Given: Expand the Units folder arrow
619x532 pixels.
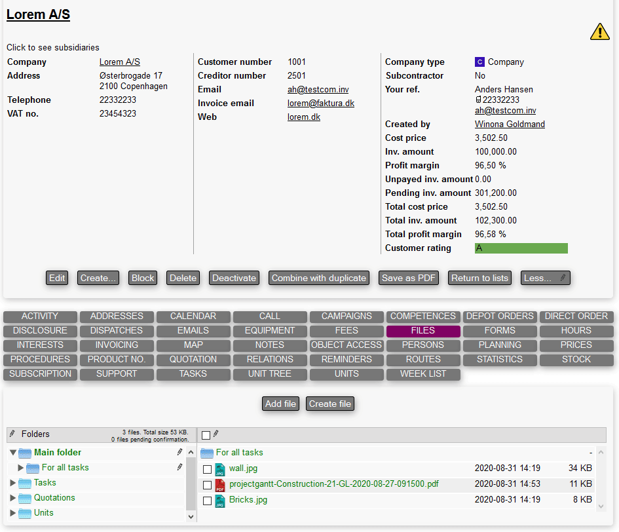Looking at the screenshot, I should 12,513.
